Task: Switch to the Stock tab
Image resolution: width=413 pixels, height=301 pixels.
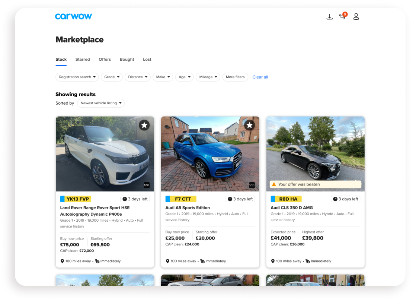Action: pos(61,59)
